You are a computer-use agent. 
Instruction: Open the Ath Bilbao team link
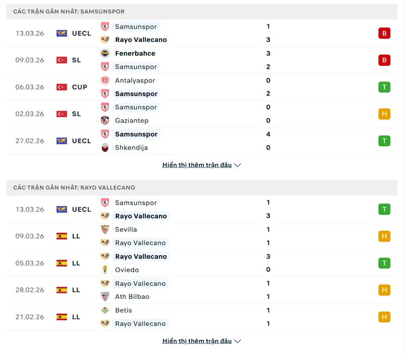click(x=132, y=297)
